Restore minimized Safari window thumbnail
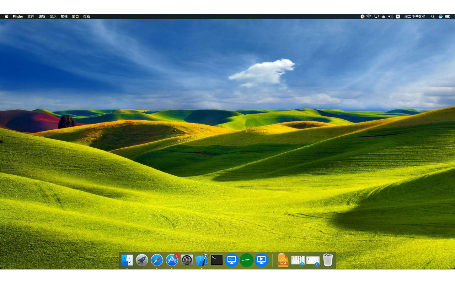Viewport: 455px width, 284px height. pyautogui.click(x=313, y=261)
